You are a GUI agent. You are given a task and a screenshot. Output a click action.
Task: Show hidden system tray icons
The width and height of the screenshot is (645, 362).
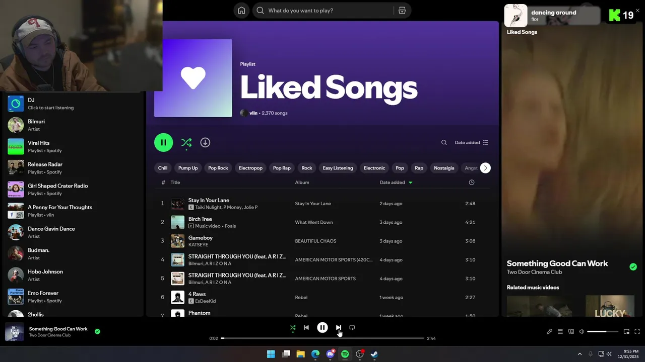click(579, 354)
